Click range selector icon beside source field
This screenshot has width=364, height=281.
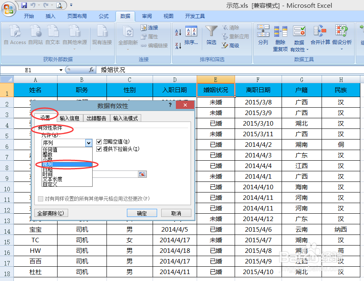click(142, 174)
